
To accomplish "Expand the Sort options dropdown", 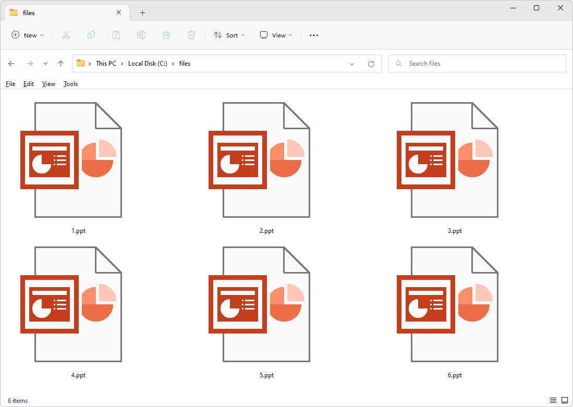I will 229,35.
